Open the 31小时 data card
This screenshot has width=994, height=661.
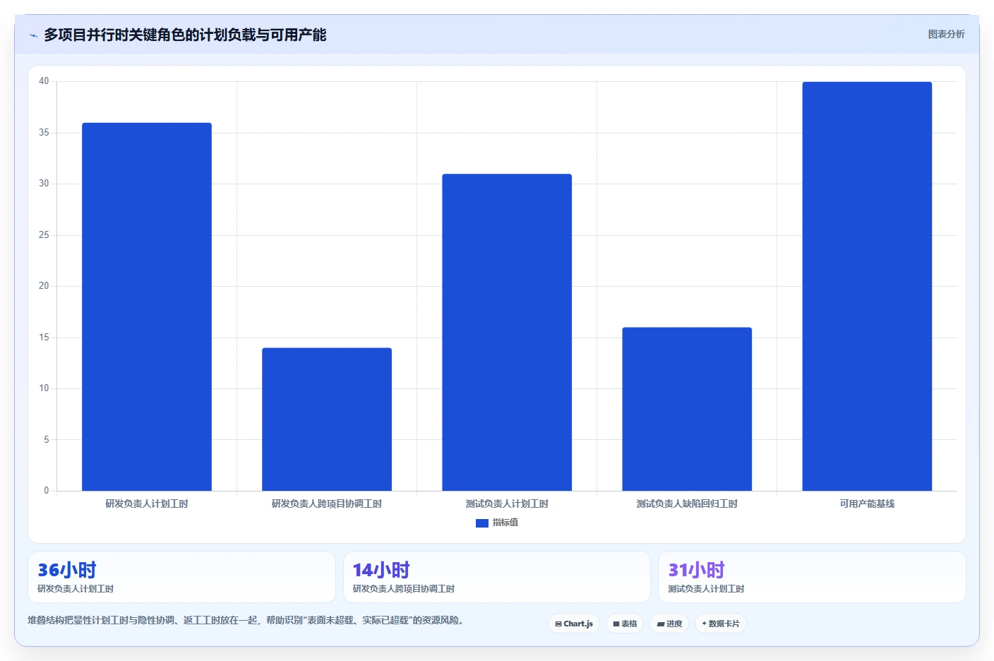tap(812, 577)
